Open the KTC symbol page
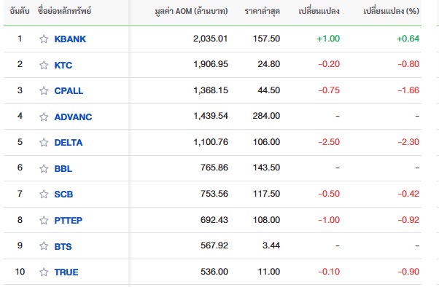 (x=63, y=65)
